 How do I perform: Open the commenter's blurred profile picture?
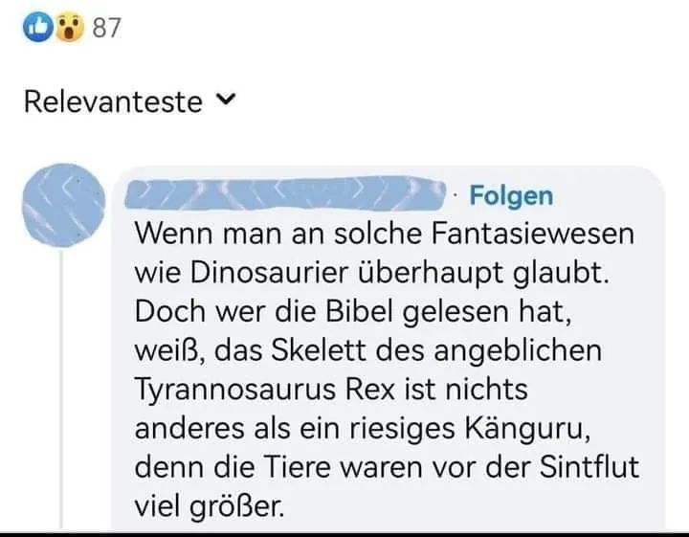coord(64,205)
